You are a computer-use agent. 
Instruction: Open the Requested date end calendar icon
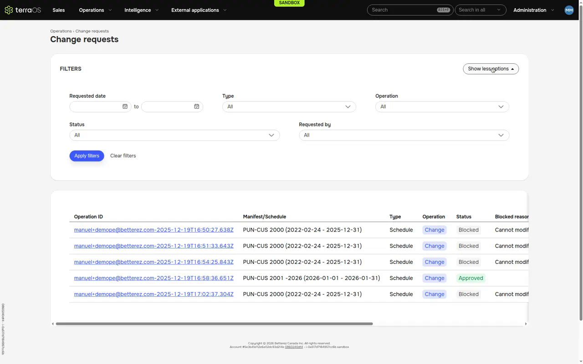[197, 106]
